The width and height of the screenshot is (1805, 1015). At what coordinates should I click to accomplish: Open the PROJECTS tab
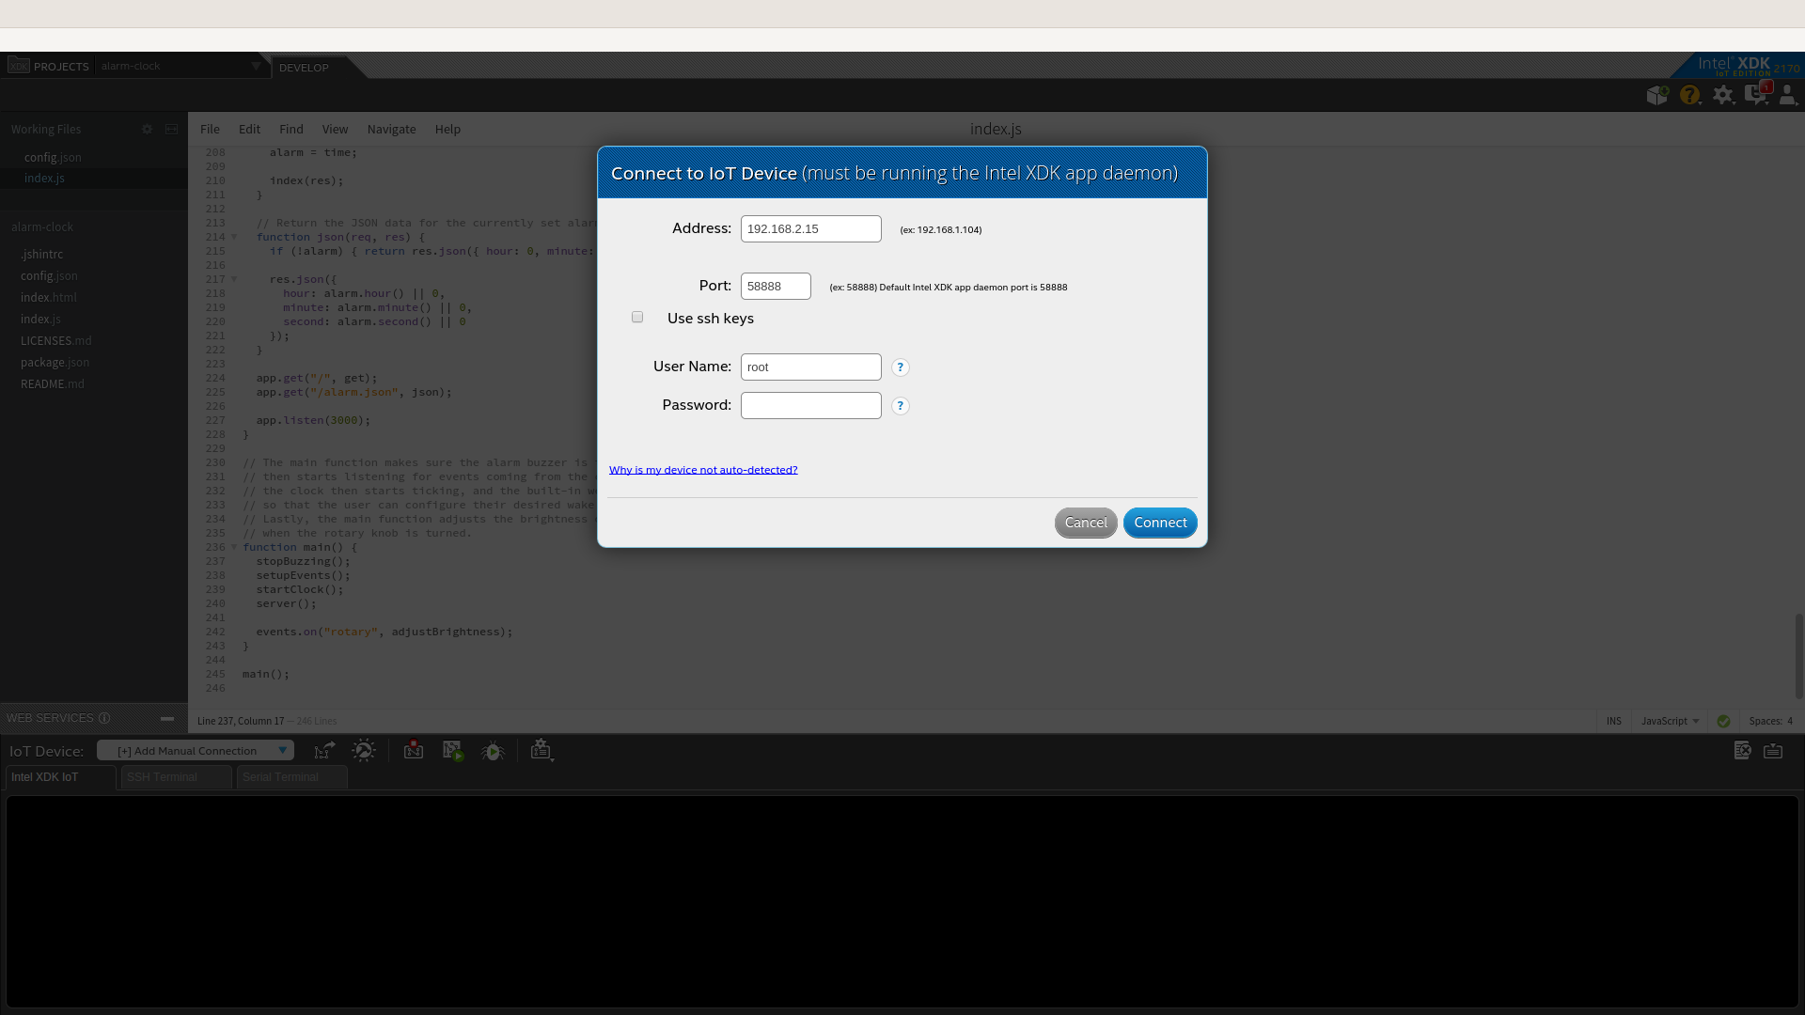click(x=61, y=66)
